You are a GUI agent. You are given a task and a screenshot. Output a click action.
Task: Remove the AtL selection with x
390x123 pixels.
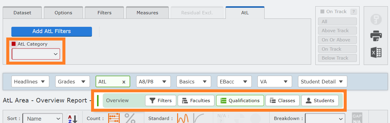(x=124, y=82)
